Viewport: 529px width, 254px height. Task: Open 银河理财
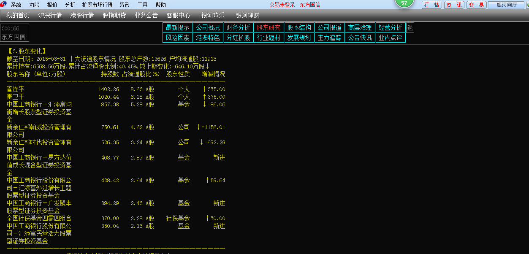tap(247, 16)
